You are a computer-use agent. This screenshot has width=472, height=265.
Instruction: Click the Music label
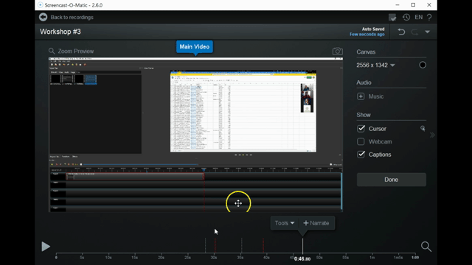376,96
